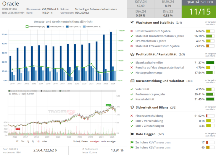The height and width of the screenshot is (155, 216).
Task: Click the KUV.24 8,59 tile
Action: [168, 4]
